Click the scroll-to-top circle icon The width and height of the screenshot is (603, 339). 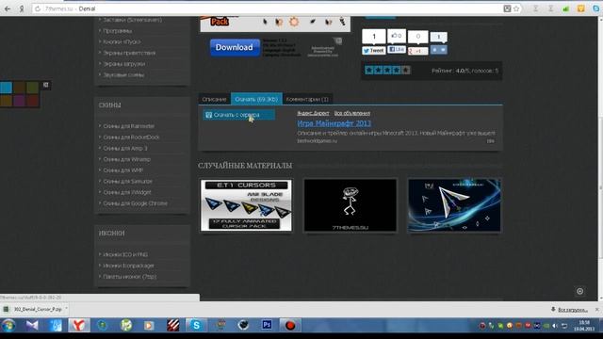click(x=579, y=291)
